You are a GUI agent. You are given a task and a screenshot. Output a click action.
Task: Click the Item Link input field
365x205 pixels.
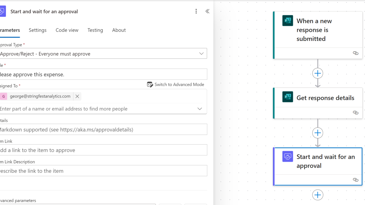pyautogui.click(x=103, y=150)
